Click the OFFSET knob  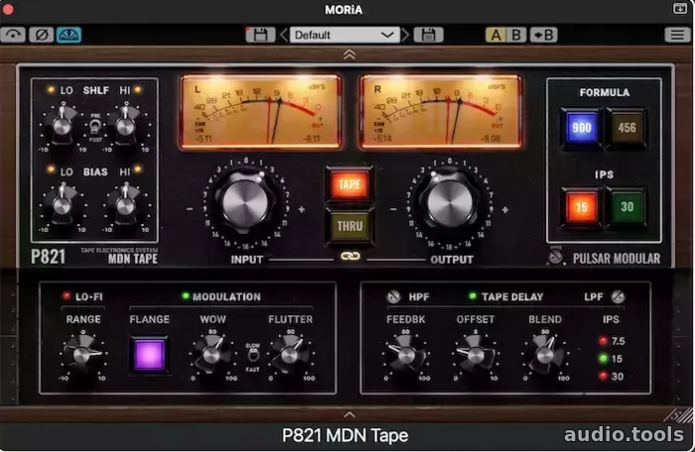point(476,354)
